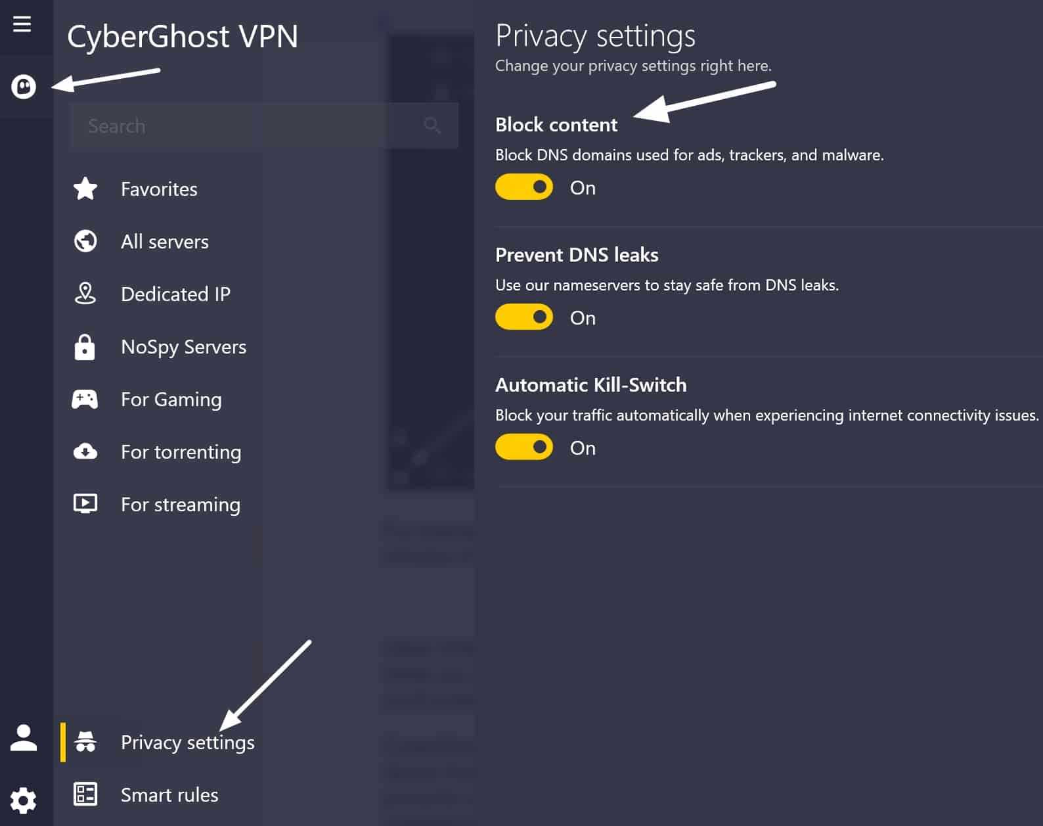Click the NoSpy Servers padlock icon
1043x826 pixels.
tap(85, 347)
